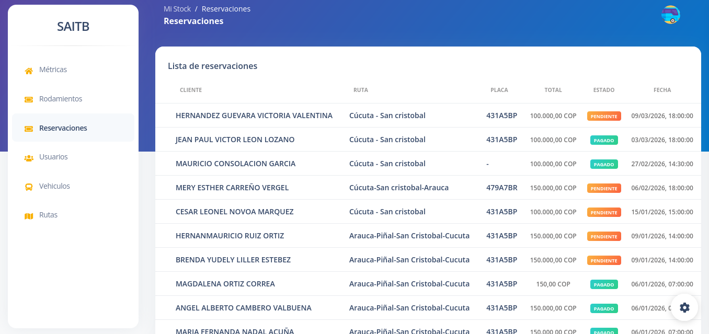709x334 pixels.
Task: Click the Rutas map icon
Action: tap(29, 216)
